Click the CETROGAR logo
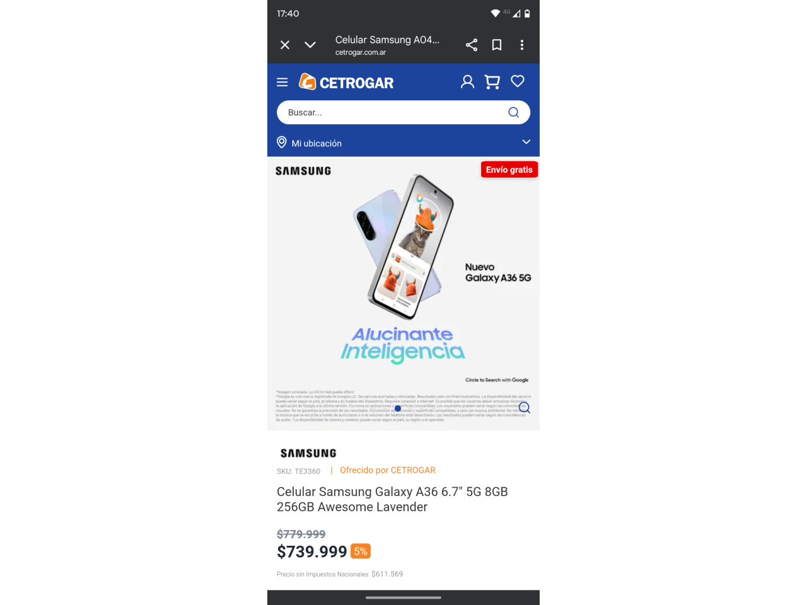The height and width of the screenshot is (605, 807). pyautogui.click(x=346, y=82)
